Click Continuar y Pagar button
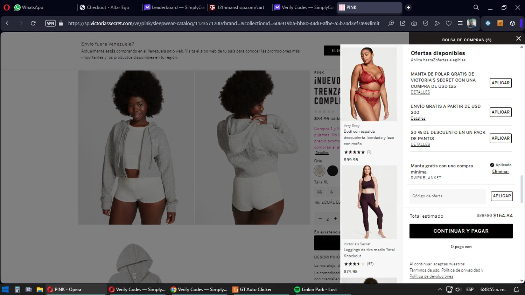The width and height of the screenshot is (525, 295). click(461, 231)
